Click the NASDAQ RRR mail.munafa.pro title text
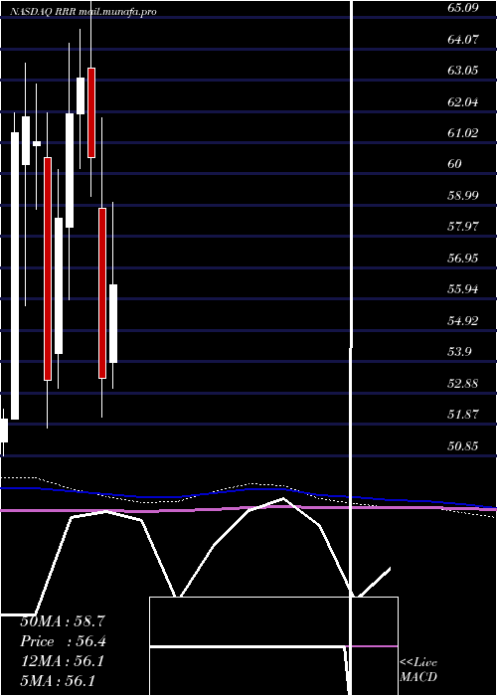 click(83, 12)
